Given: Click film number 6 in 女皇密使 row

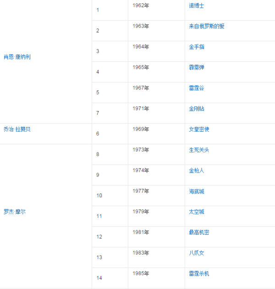Looking at the screenshot, I should click(98, 133).
